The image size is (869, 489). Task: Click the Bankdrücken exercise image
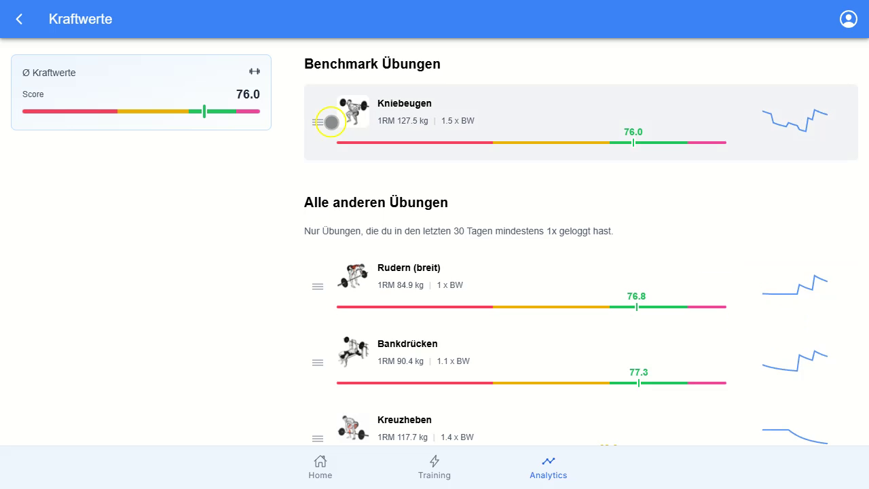pyautogui.click(x=353, y=352)
